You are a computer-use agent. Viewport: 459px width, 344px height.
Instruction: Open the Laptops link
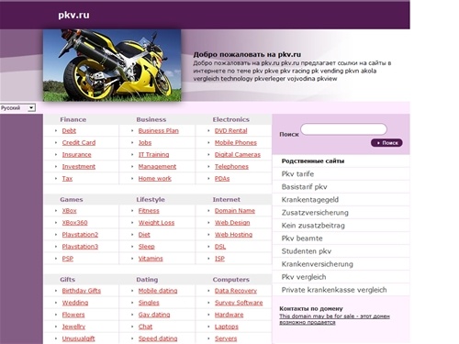tap(227, 327)
